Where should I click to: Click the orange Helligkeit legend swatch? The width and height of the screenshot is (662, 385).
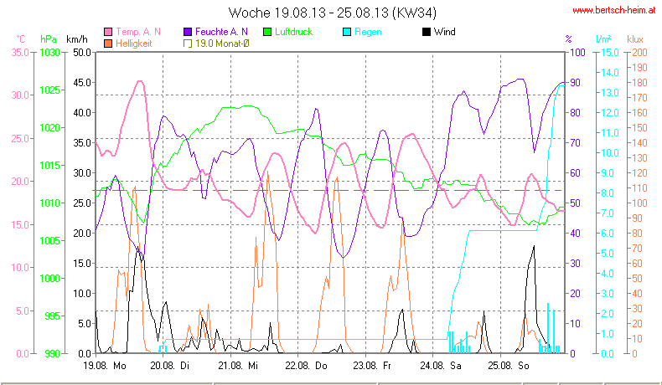click(x=108, y=44)
